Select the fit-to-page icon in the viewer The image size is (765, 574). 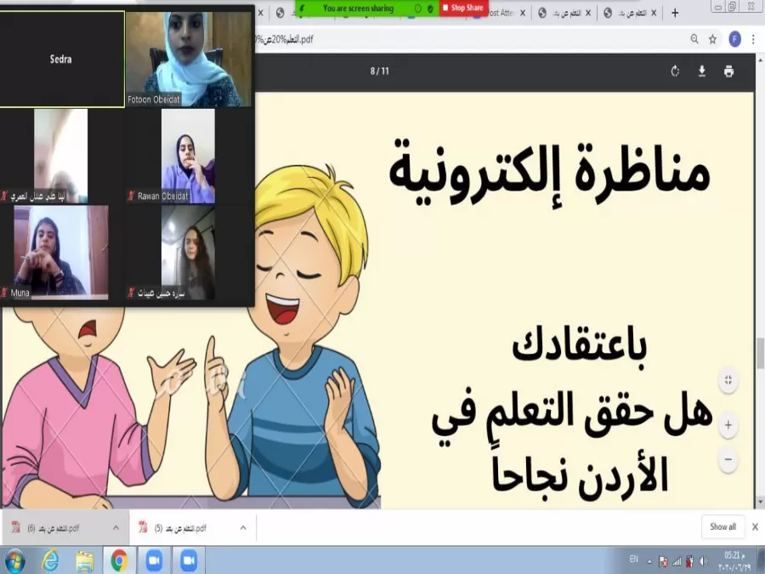728,381
